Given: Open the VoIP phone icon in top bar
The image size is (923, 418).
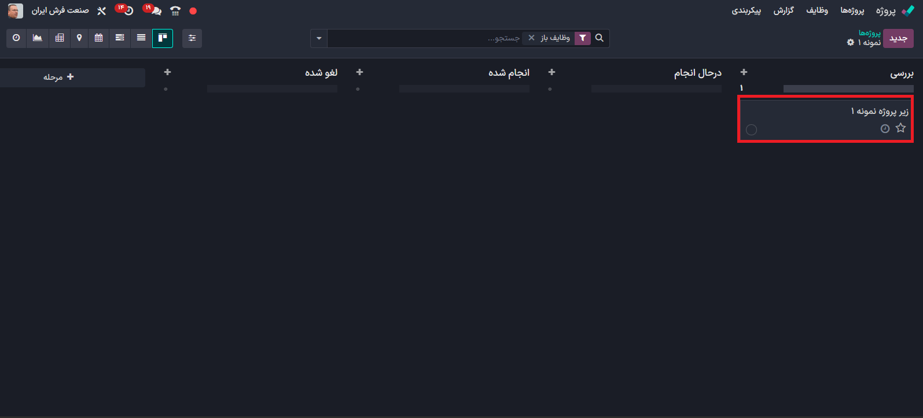Looking at the screenshot, I should click(175, 11).
